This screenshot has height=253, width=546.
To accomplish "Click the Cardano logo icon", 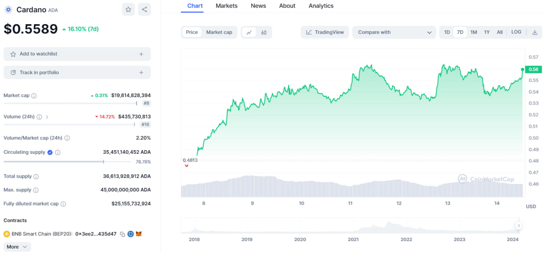I will [8, 10].
